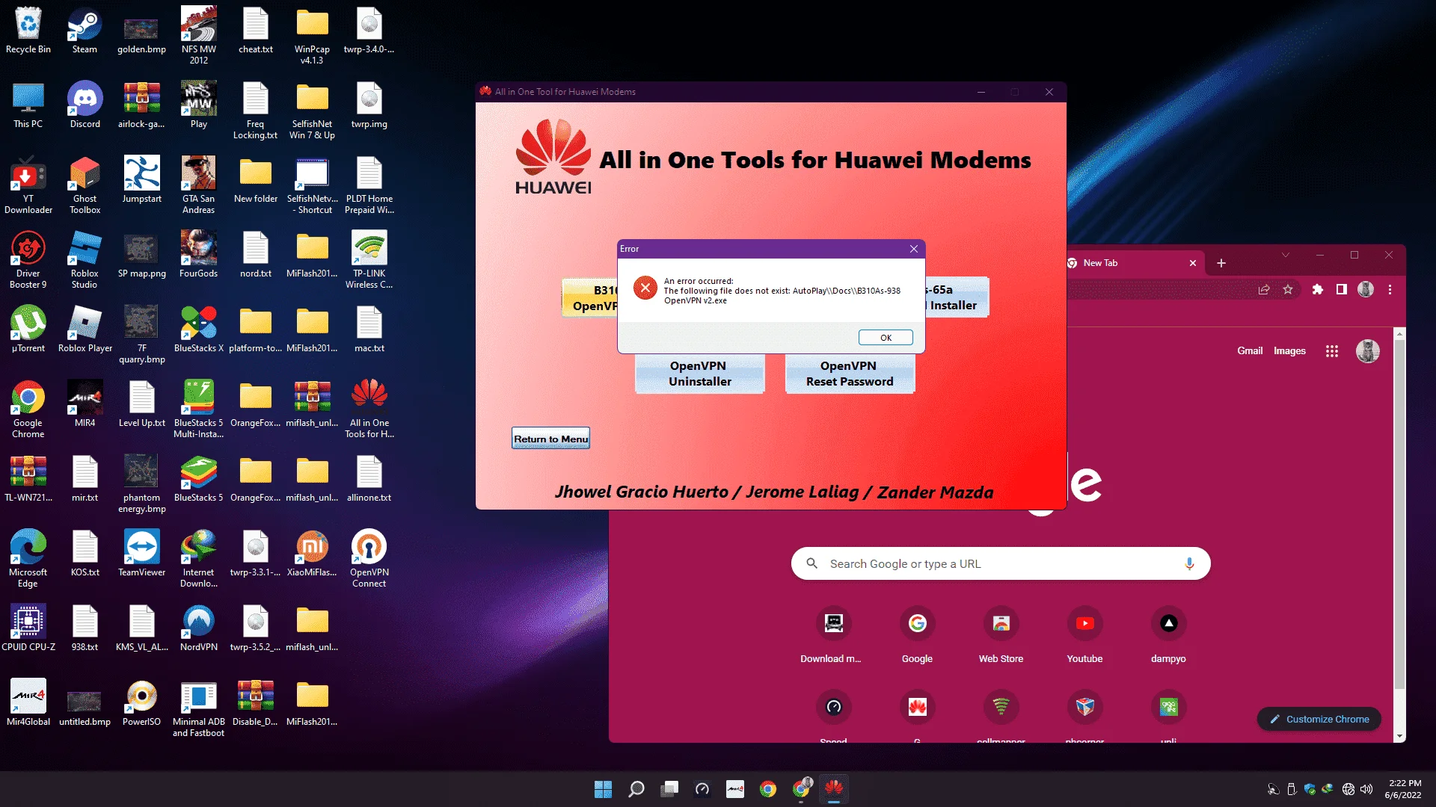This screenshot has height=807, width=1436.
Task: Click the share page icon in Chrome
Action: (x=1264, y=289)
